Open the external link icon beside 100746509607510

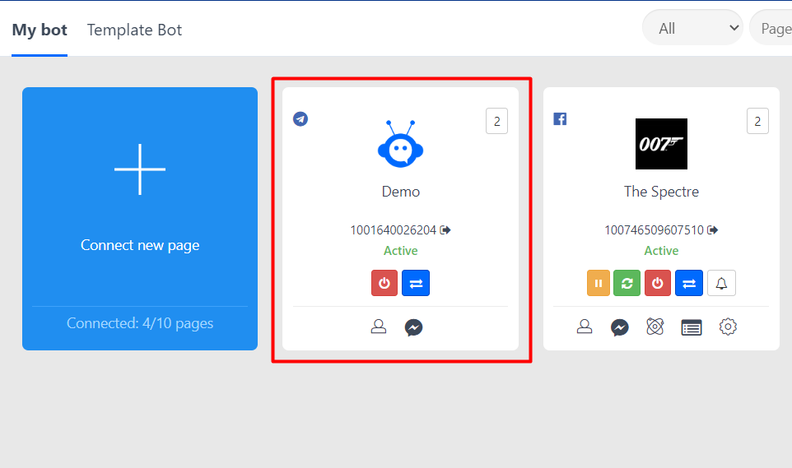pyautogui.click(x=713, y=230)
